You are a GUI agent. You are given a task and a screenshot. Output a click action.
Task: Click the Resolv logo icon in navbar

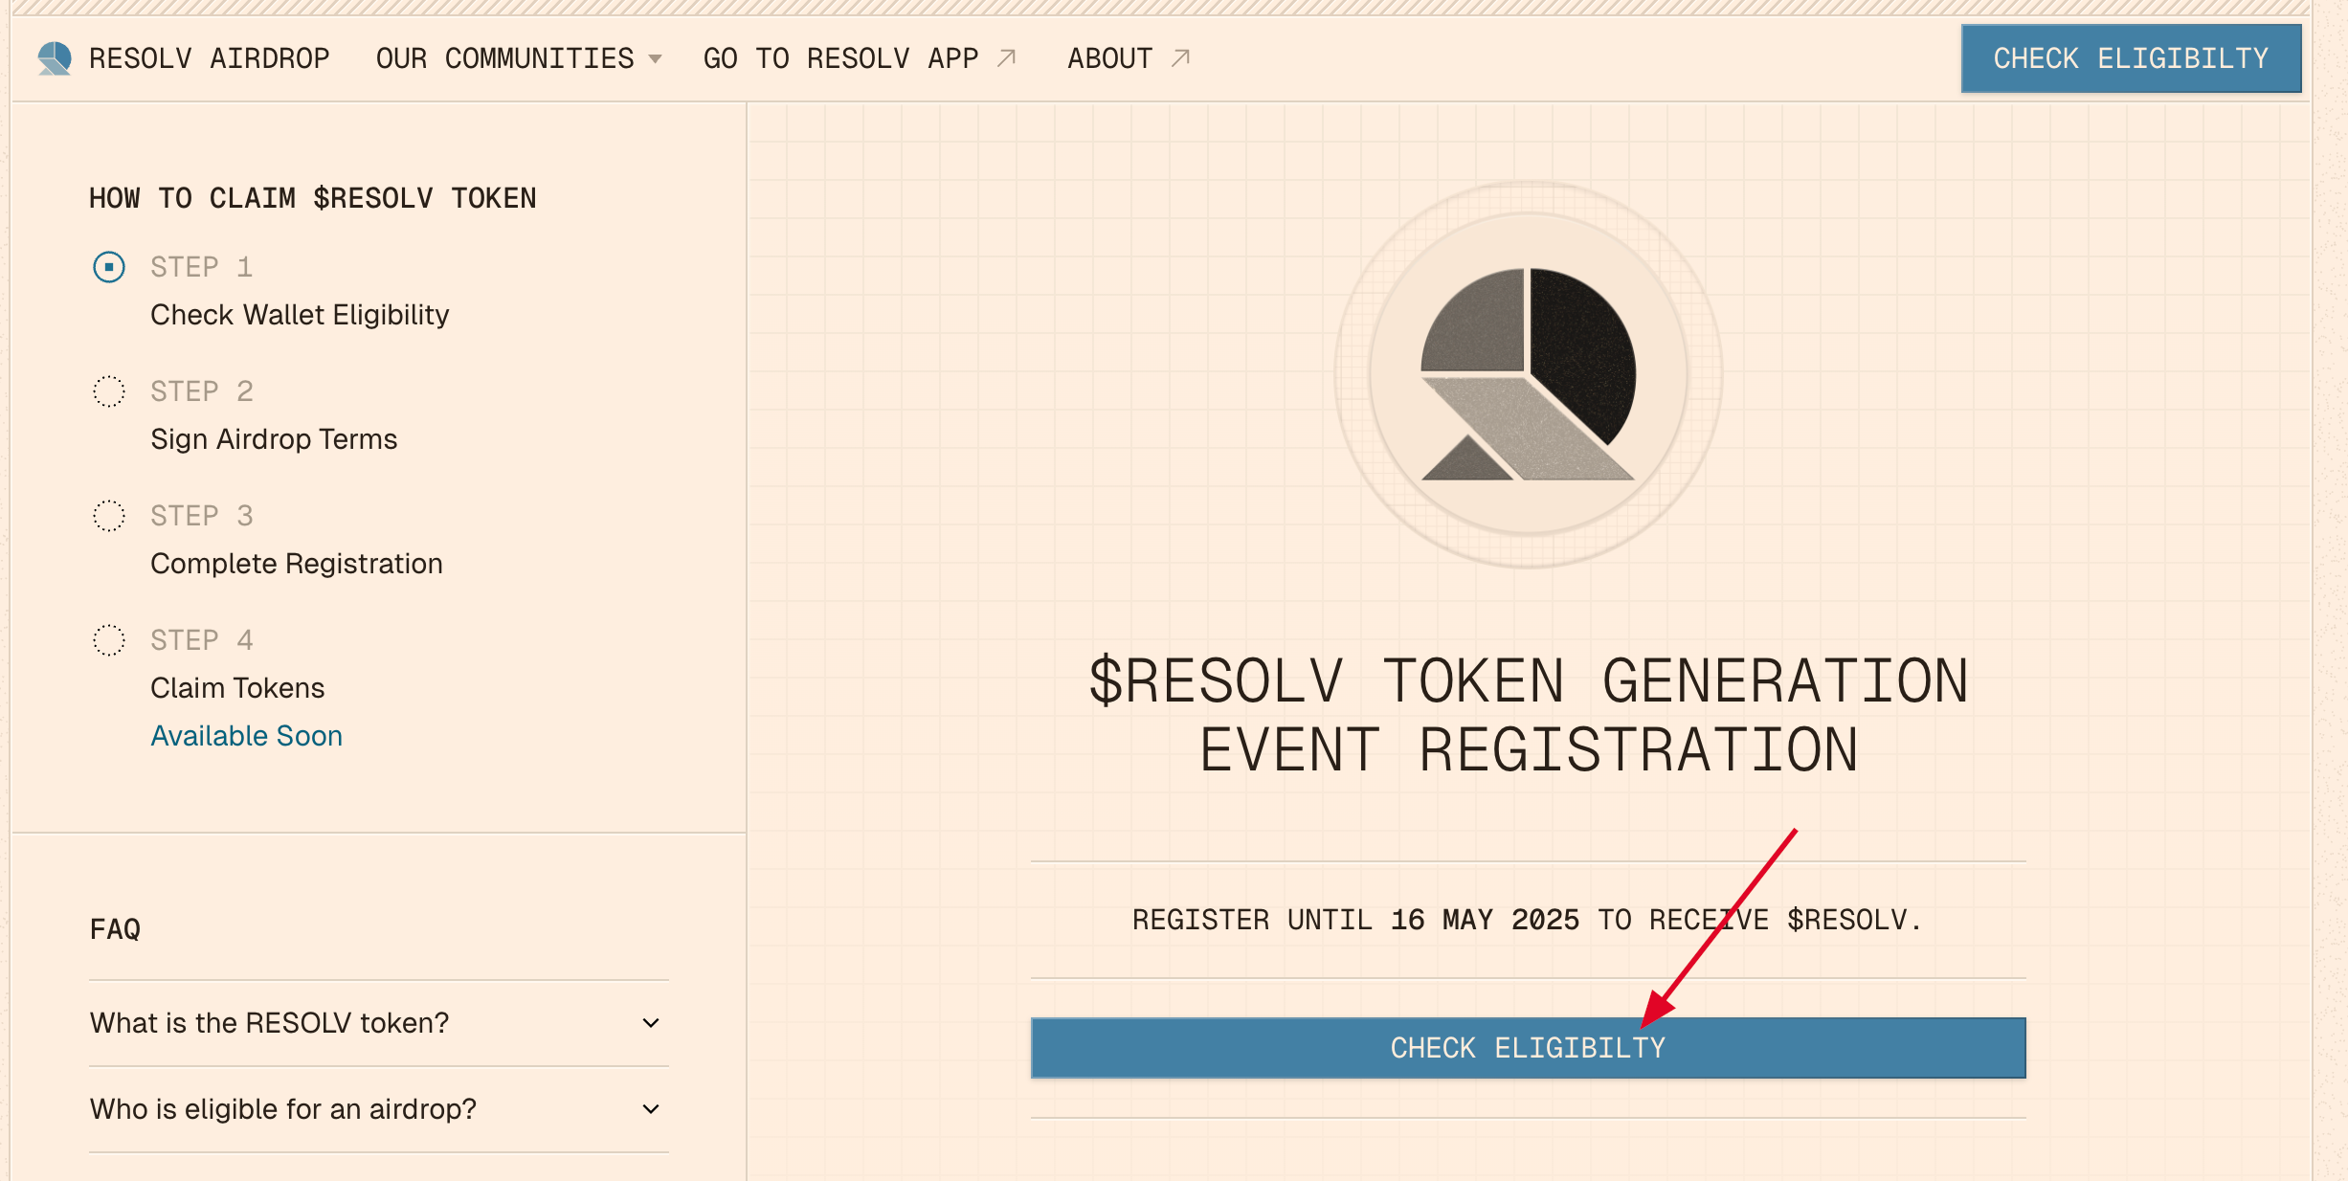(x=55, y=58)
